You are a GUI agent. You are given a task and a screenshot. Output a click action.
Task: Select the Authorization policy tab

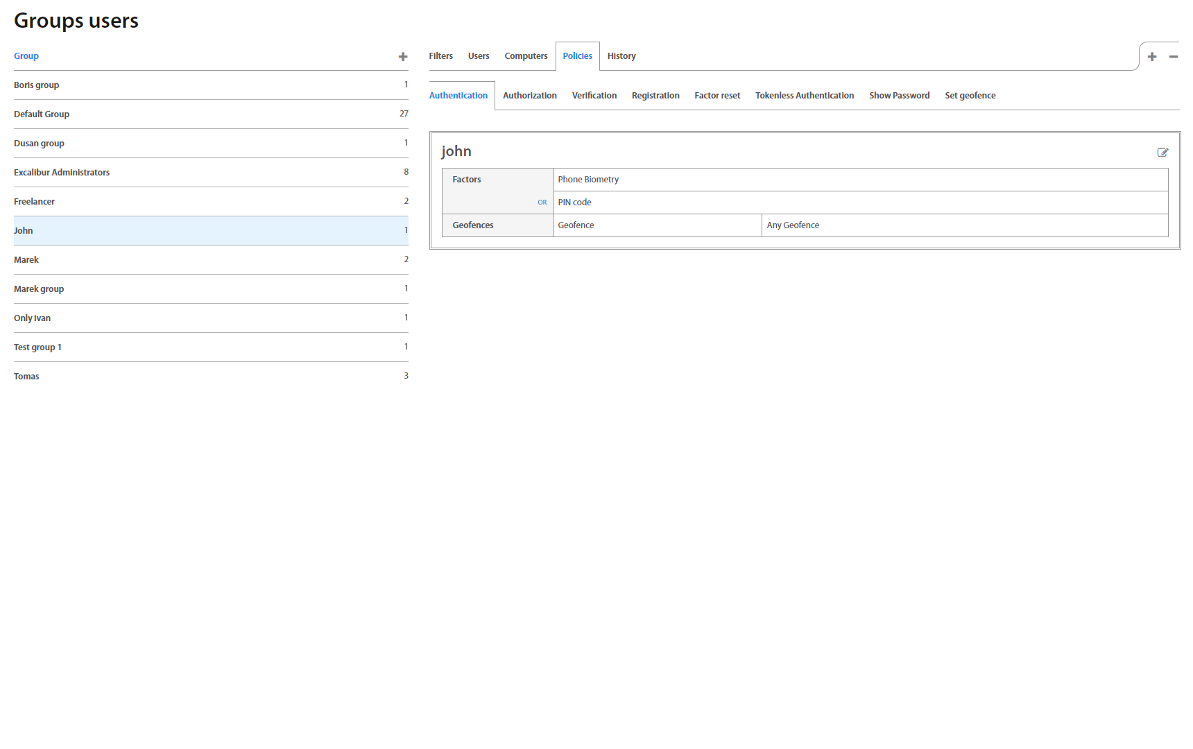pyautogui.click(x=529, y=96)
